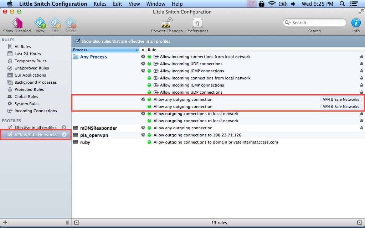Open the Apple menu
Image resolution: width=365 pixels, height=228 pixels.
click(x=10, y=4)
